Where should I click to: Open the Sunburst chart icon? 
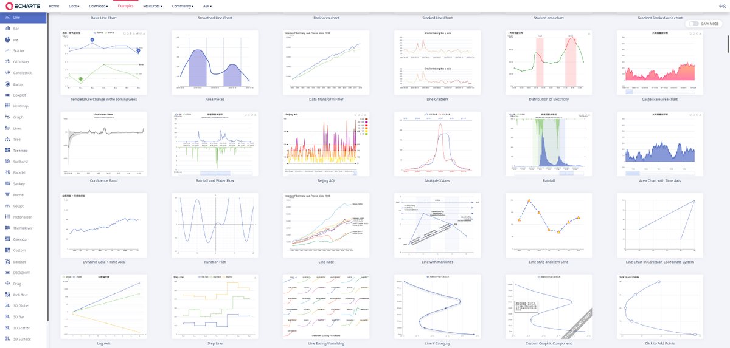coord(6,161)
